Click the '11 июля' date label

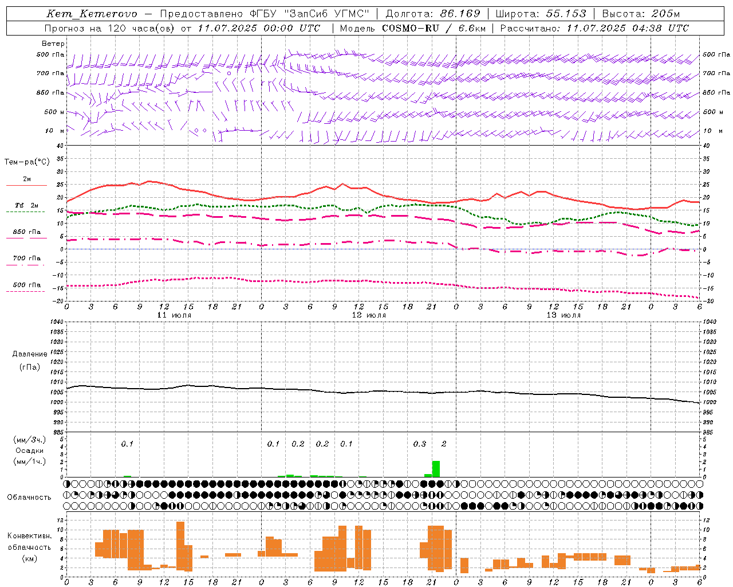(174, 315)
